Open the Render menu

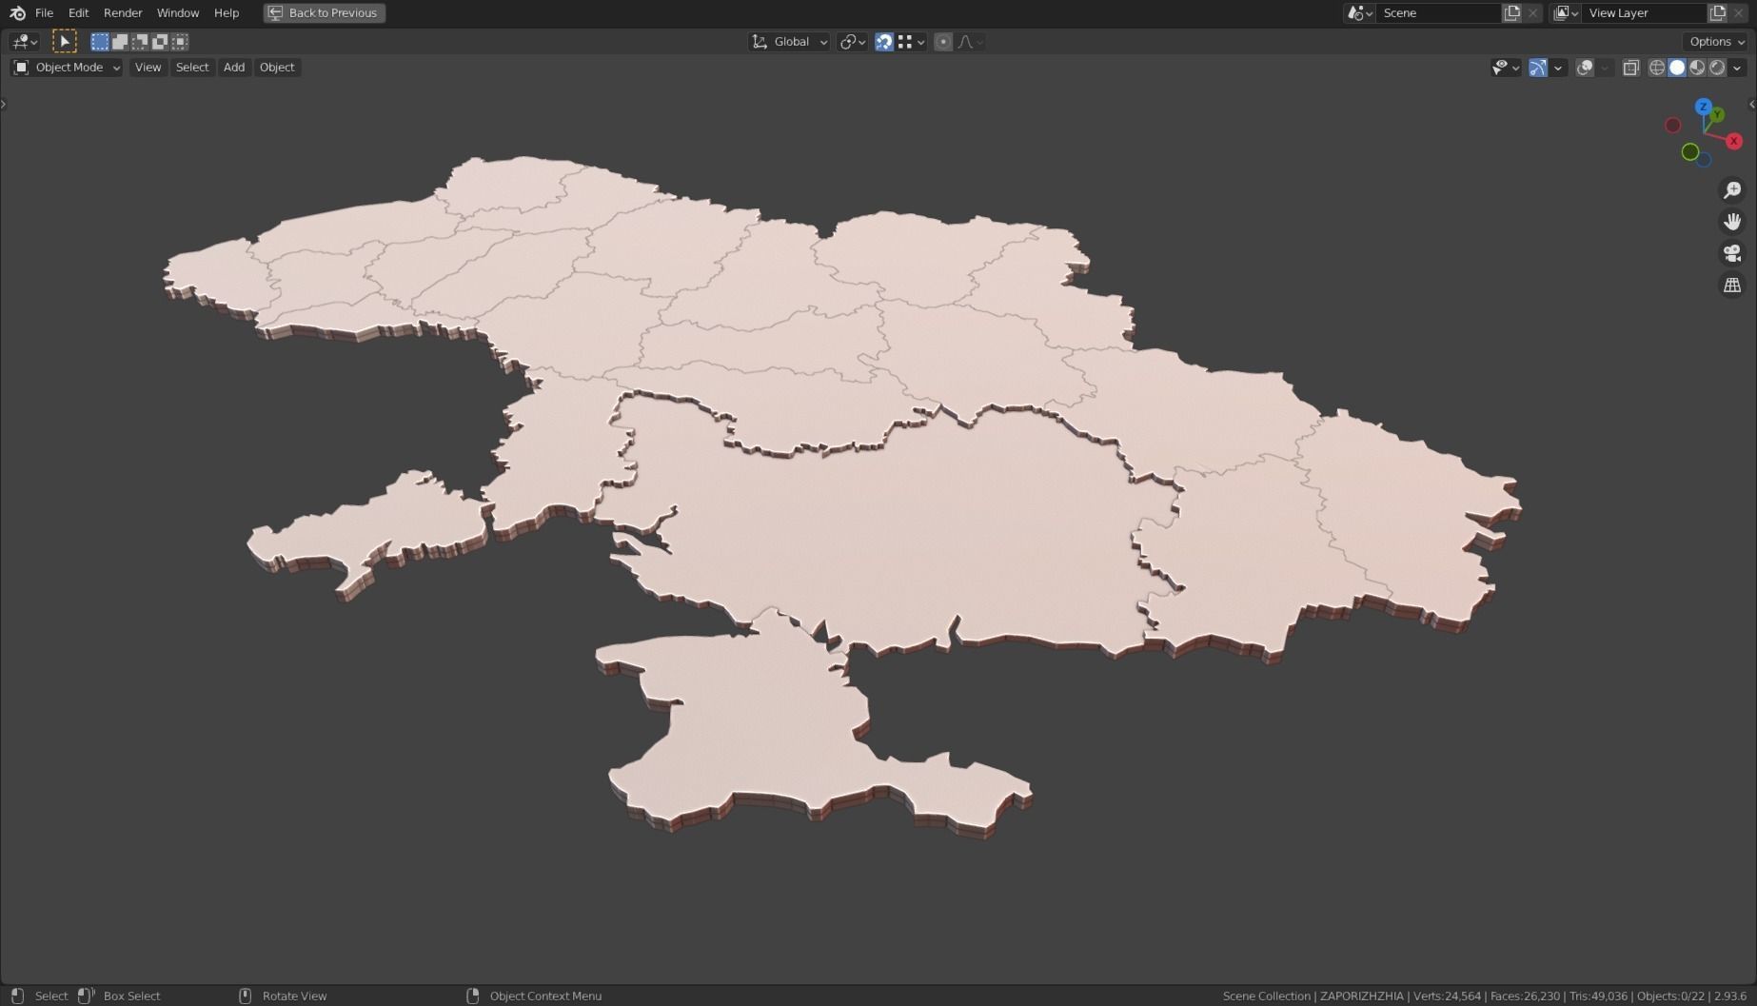pos(122,12)
